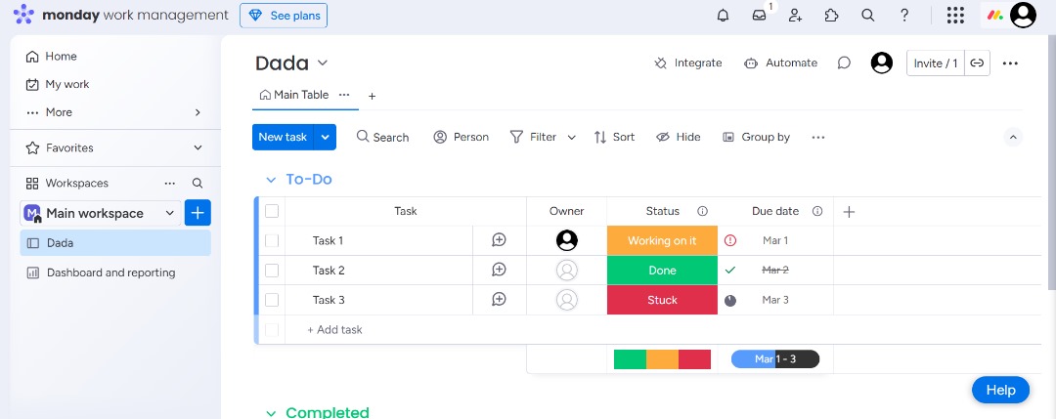This screenshot has height=419, width=1056.
Task: Open the notifications bell
Action: (723, 15)
